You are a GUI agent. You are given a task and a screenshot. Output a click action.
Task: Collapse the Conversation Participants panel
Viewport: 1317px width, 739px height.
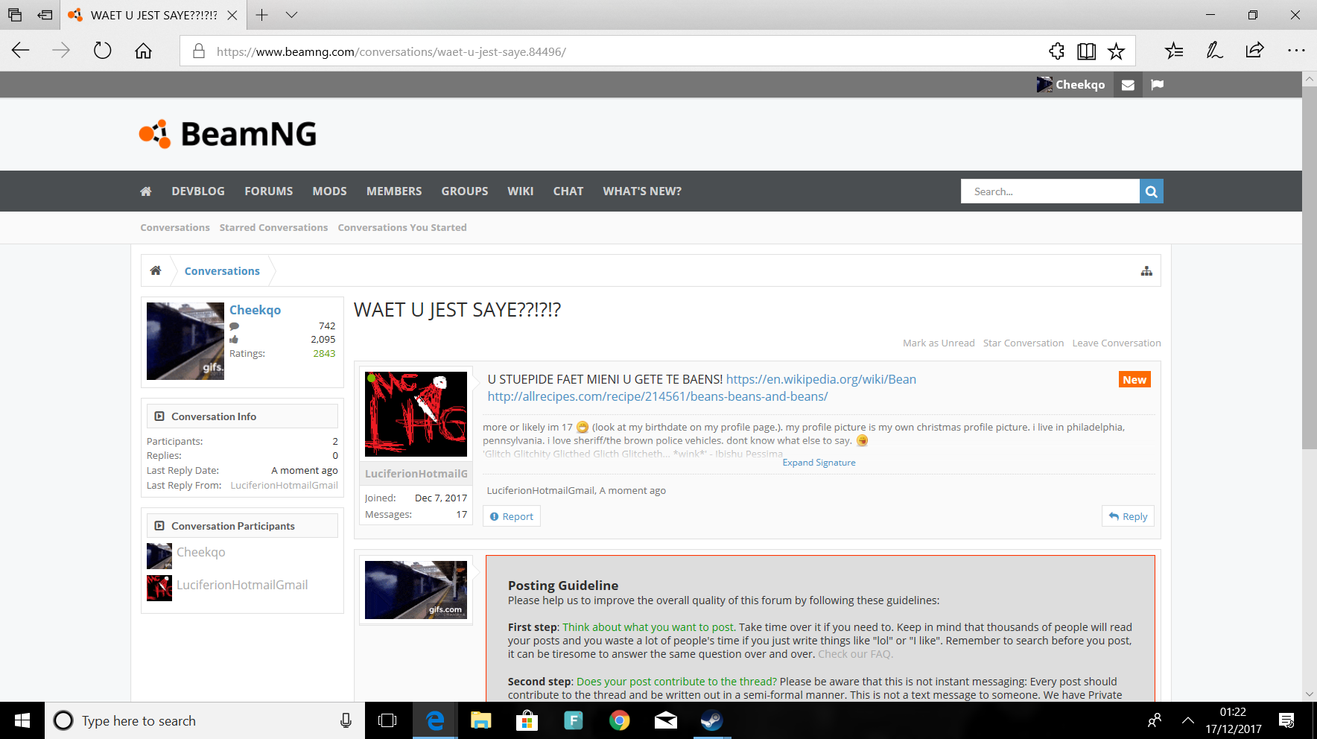tap(159, 526)
